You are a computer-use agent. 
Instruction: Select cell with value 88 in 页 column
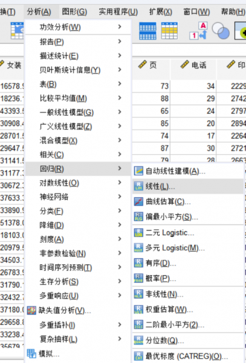151,99
